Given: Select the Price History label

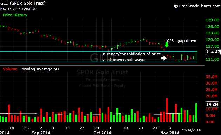Looking at the screenshot, I should click(15, 15).
